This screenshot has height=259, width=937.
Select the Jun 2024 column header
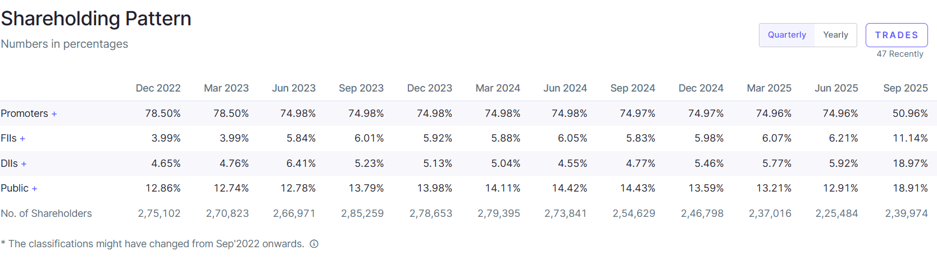[565, 88]
